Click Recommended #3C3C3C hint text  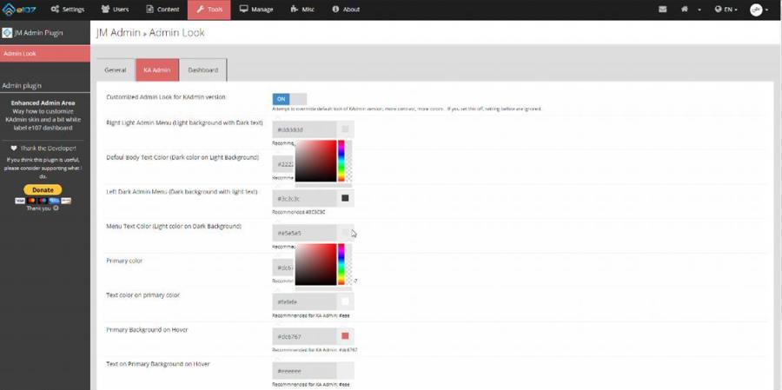pos(299,212)
